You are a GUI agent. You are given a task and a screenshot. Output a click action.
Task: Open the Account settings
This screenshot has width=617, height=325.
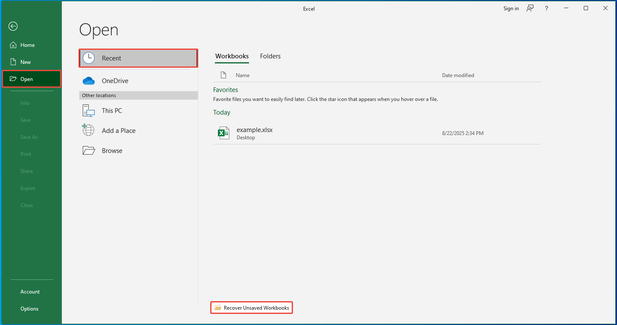pos(30,291)
